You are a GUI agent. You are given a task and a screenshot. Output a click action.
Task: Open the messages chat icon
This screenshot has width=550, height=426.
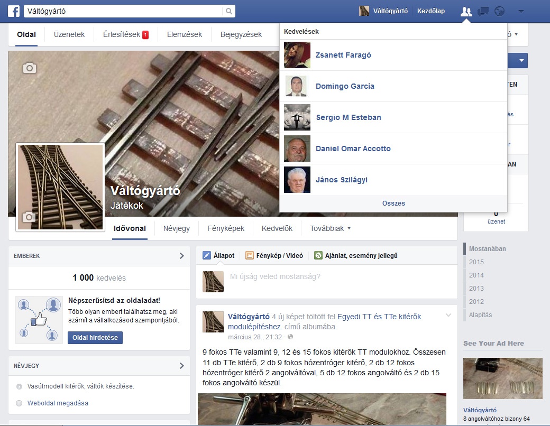pos(483,12)
